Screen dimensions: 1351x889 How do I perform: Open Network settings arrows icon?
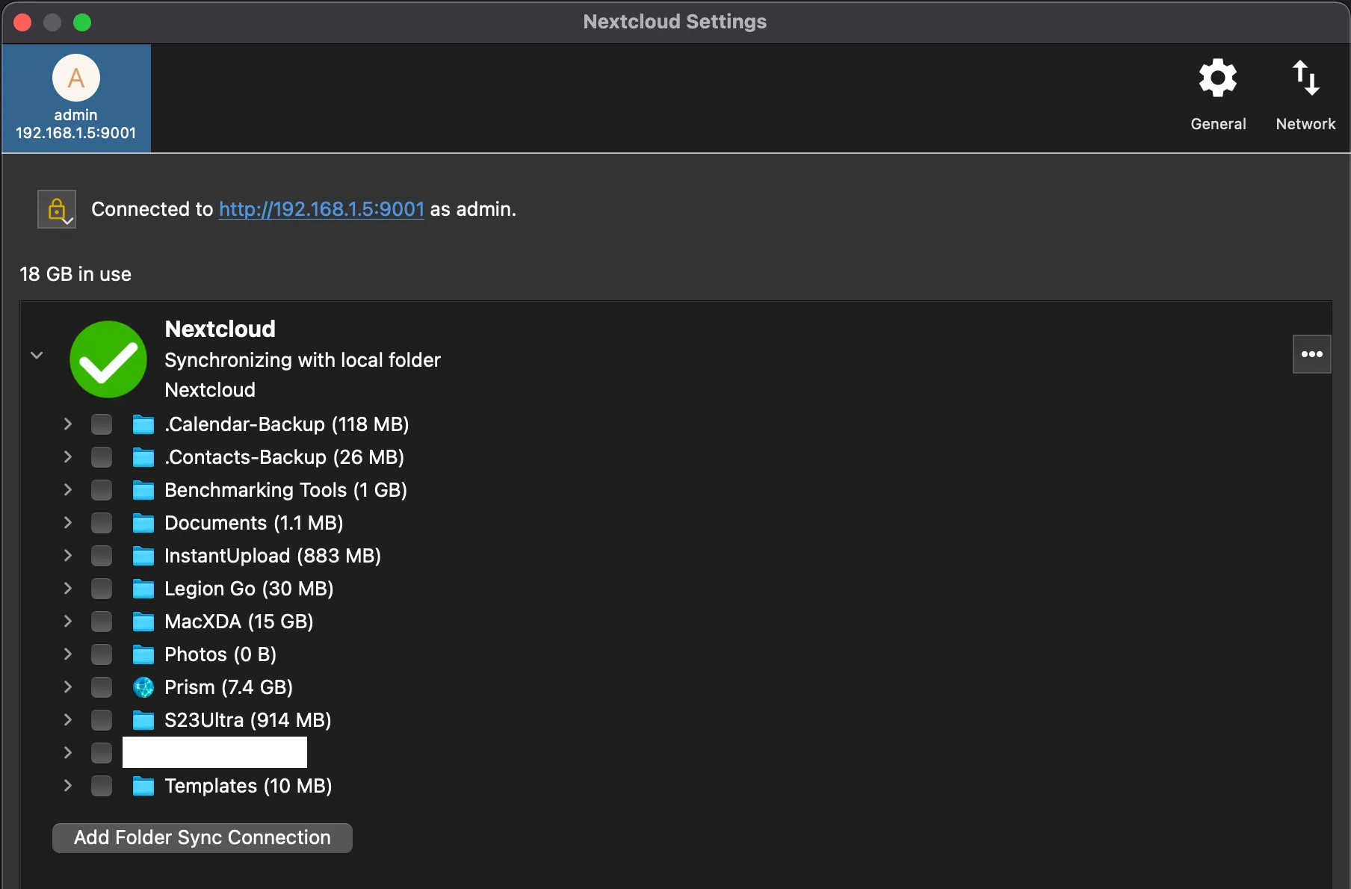coord(1305,78)
